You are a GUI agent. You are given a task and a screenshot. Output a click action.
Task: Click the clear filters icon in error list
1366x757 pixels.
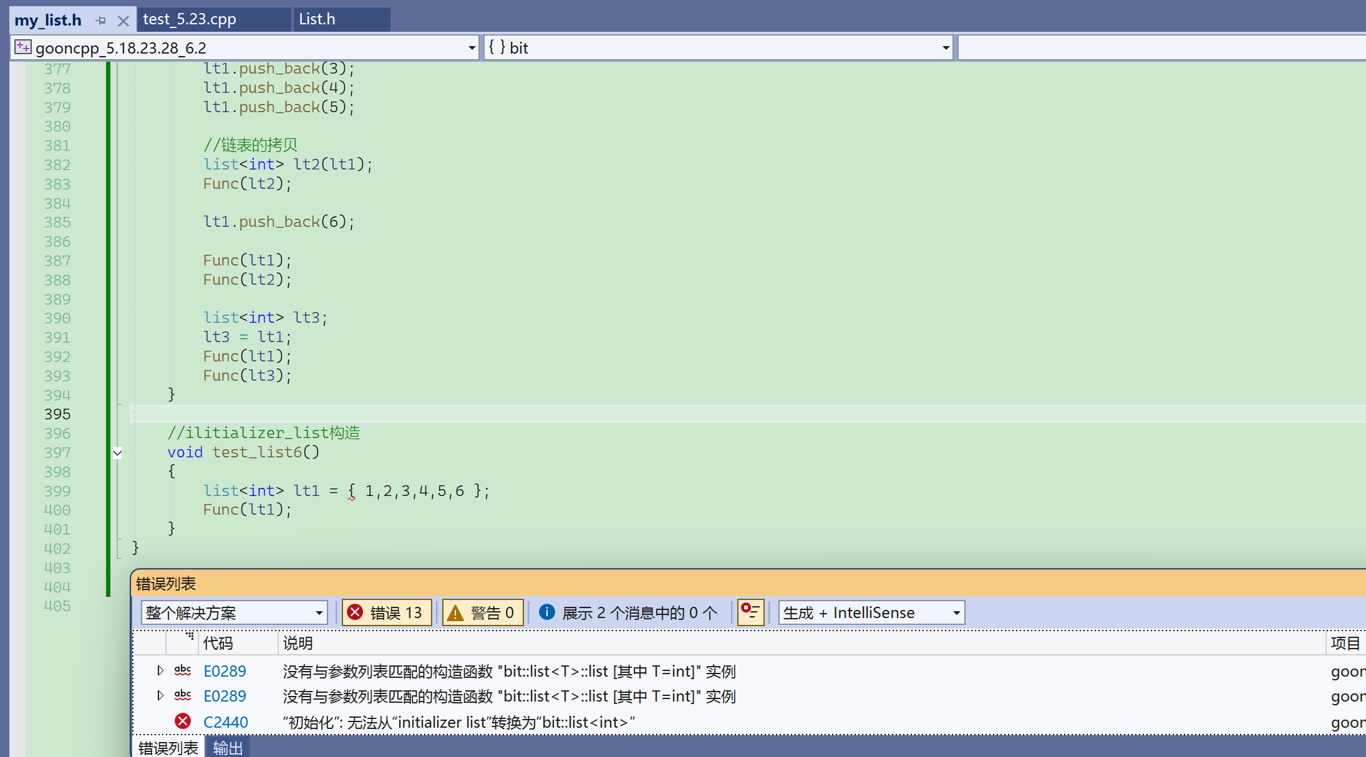point(750,612)
